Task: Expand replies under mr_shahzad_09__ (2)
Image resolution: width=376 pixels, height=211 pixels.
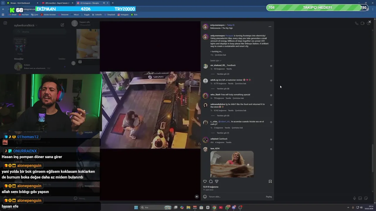Action: 223,74
